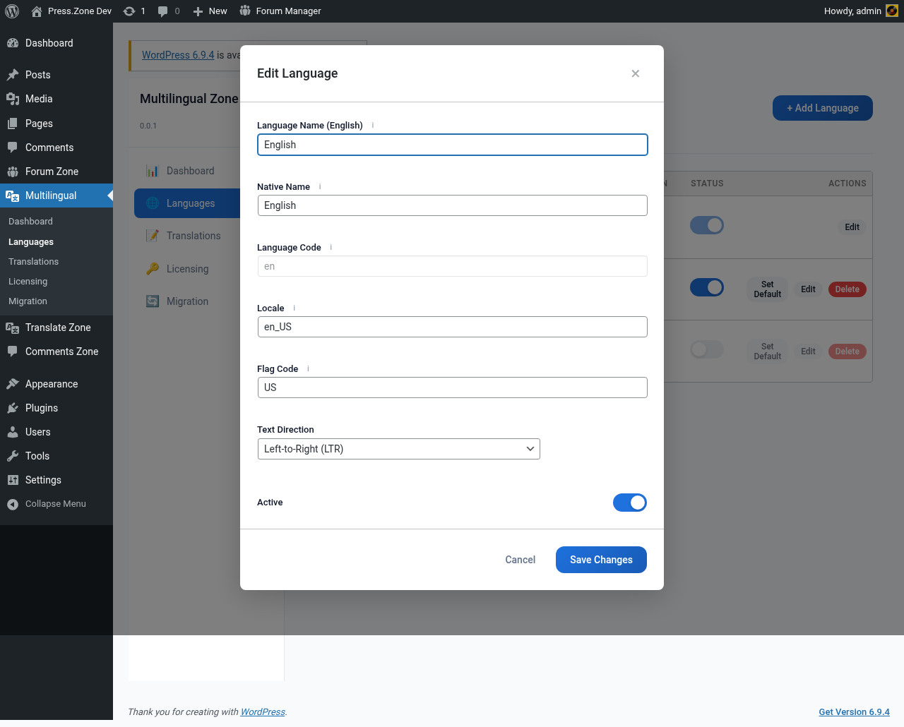The height and width of the screenshot is (727, 904).
Task: Click the Posts pin icon
Action: pos(13,75)
